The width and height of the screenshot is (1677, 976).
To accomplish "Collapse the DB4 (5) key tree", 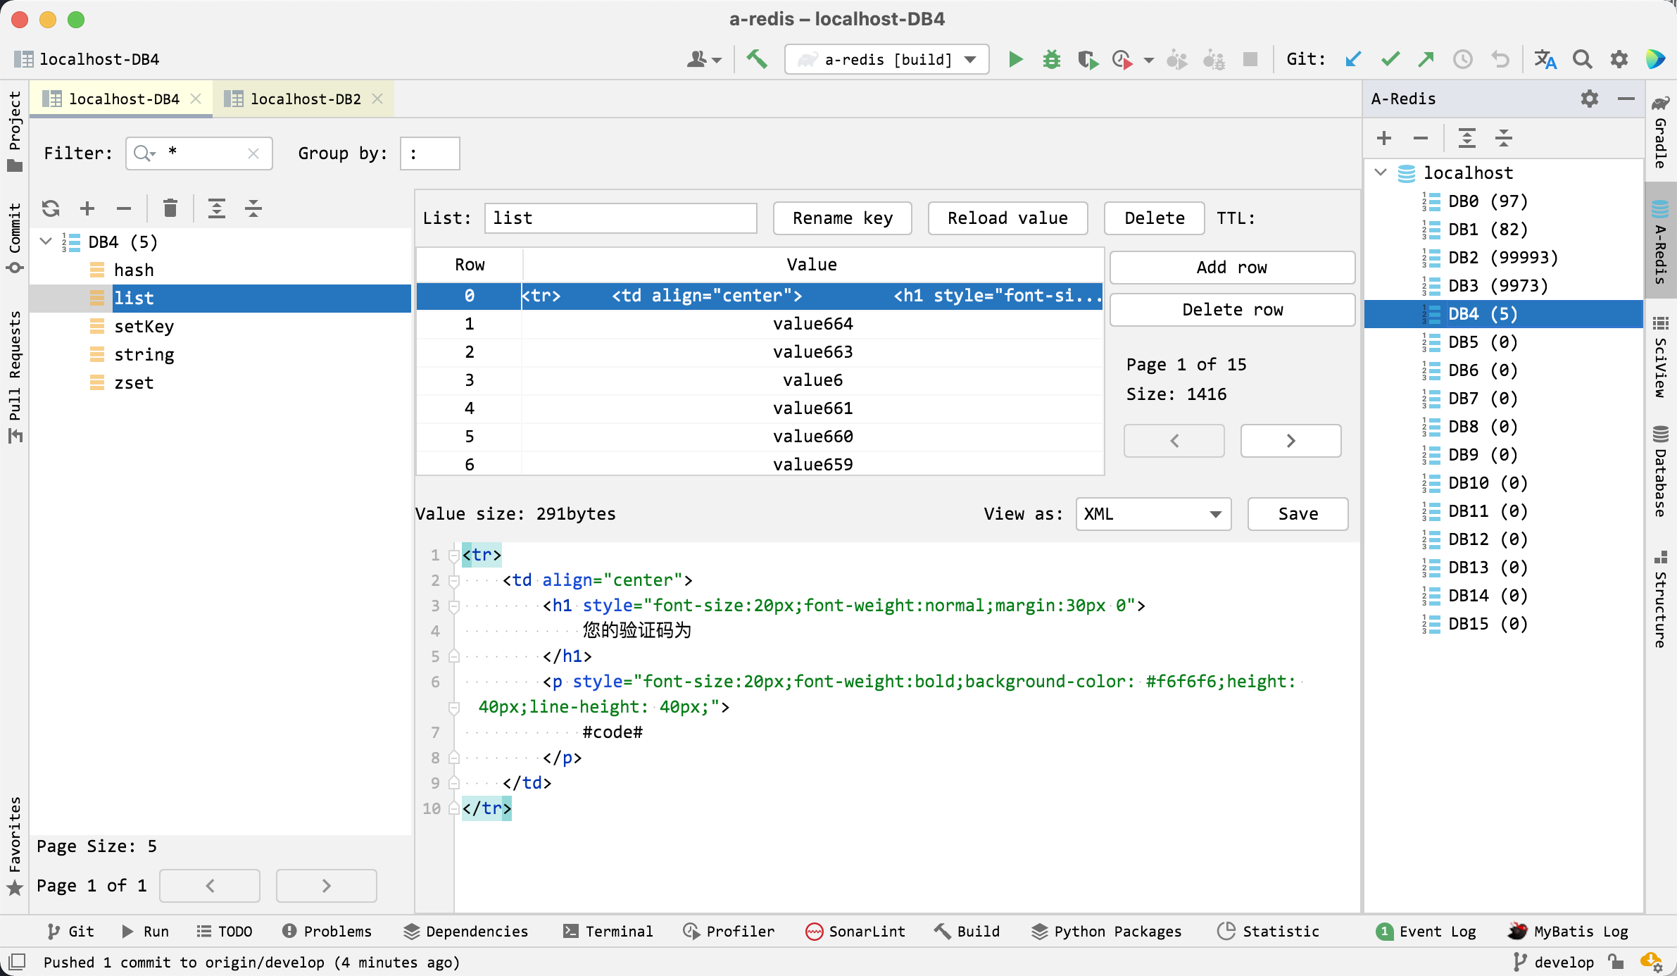I will pyautogui.click(x=46, y=242).
